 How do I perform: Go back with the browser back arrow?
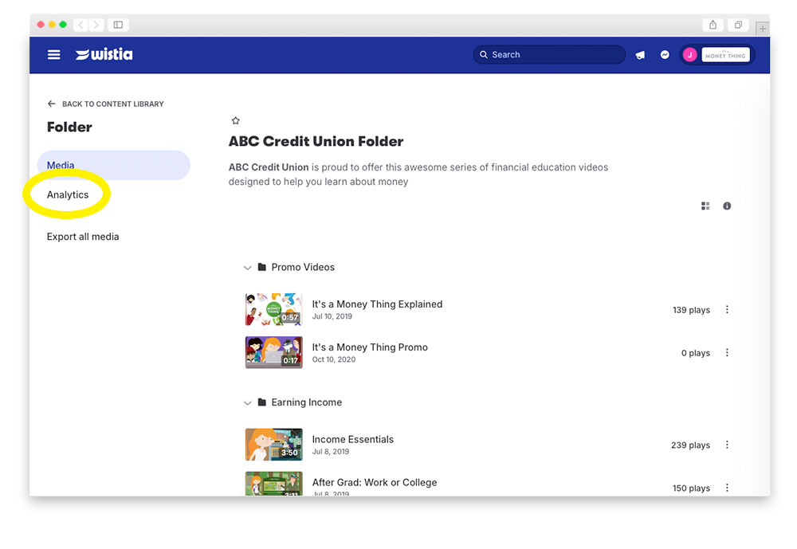80,25
